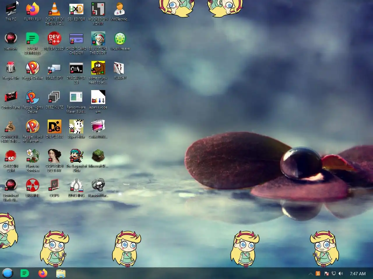The image size is (373, 279).
Task: Launch Firefox from the taskbar
Action: tap(43, 273)
